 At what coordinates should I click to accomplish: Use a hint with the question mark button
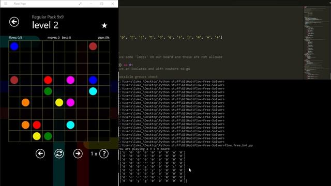pos(104,153)
